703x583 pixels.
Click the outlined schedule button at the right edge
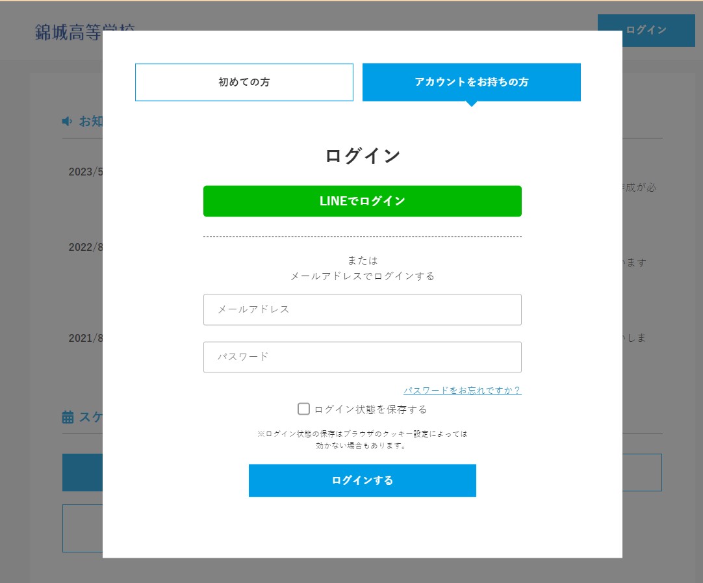[642, 473]
